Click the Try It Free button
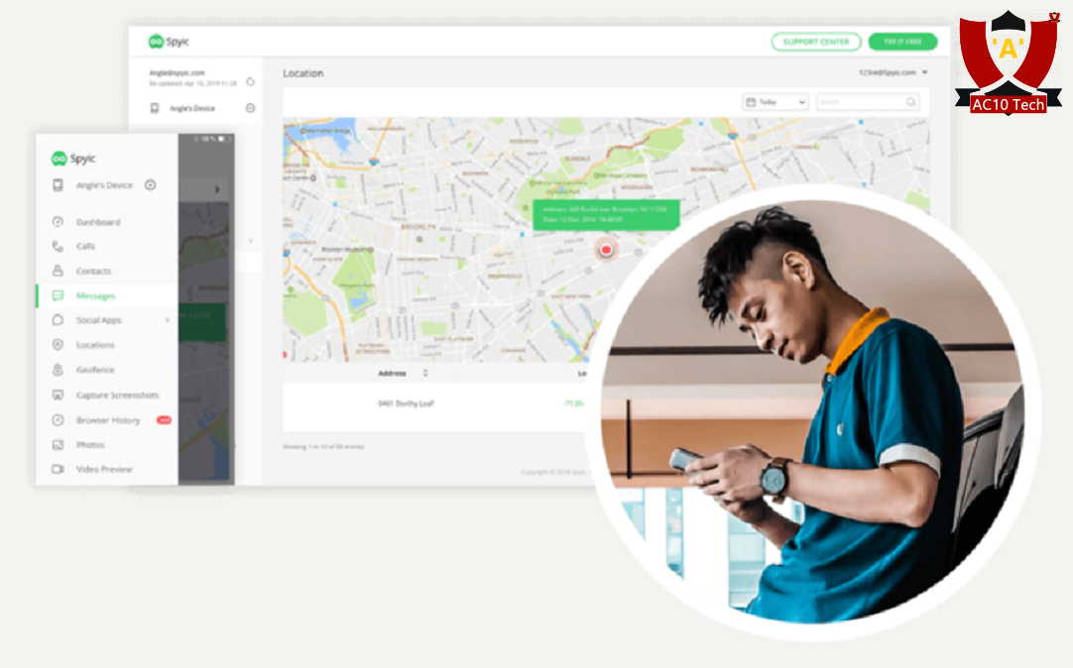1073x668 pixels. (x=902, y=42)
